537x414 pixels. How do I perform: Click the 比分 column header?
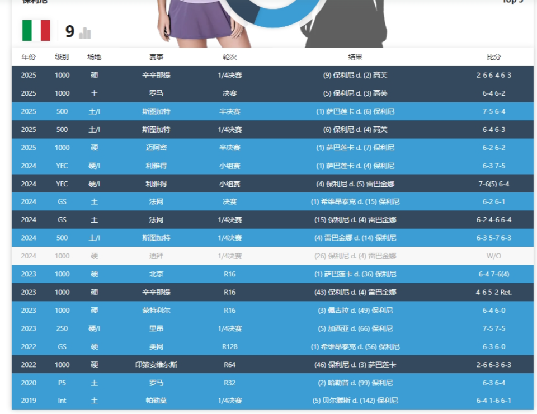coord(493,57)
